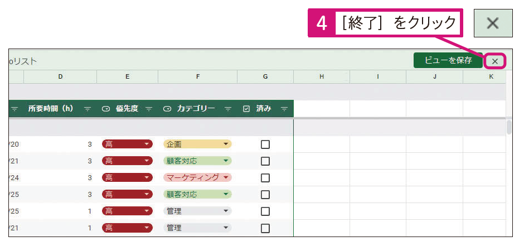Click filter icon in 優先度 header
Image resolution: width=524 pixels, height=246 pixels.
(149, 109)
